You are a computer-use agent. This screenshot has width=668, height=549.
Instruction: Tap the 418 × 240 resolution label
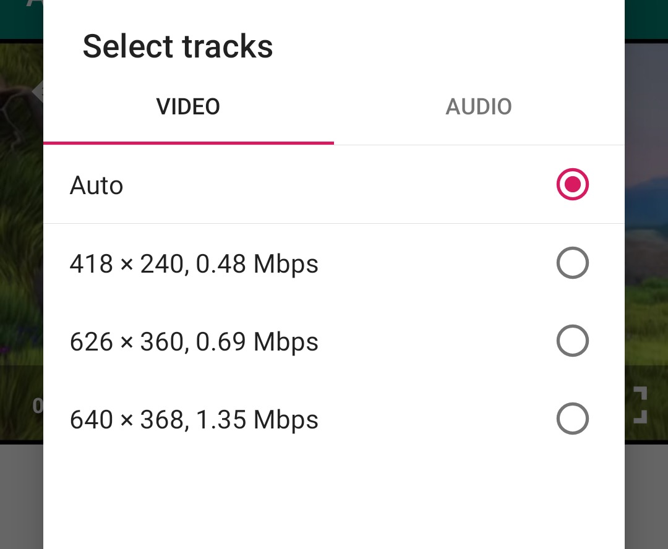[194, 263]
